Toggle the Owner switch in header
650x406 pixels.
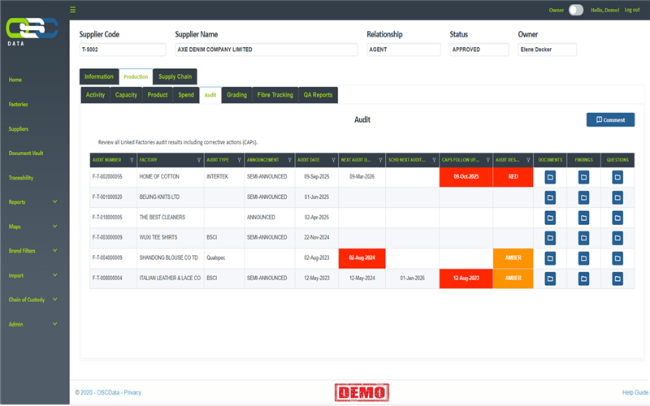(575, 10)
